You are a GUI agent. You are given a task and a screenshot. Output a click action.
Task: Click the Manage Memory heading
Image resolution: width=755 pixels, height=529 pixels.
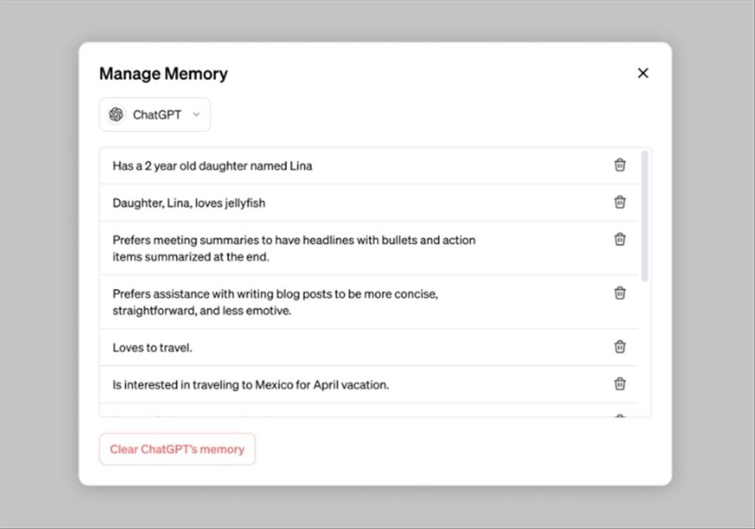click(x=164, y=74)
